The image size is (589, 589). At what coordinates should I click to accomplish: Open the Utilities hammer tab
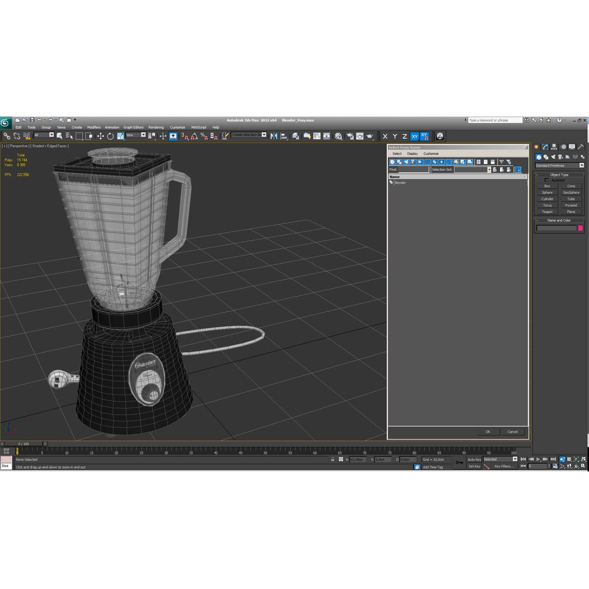tap(581, 147)
